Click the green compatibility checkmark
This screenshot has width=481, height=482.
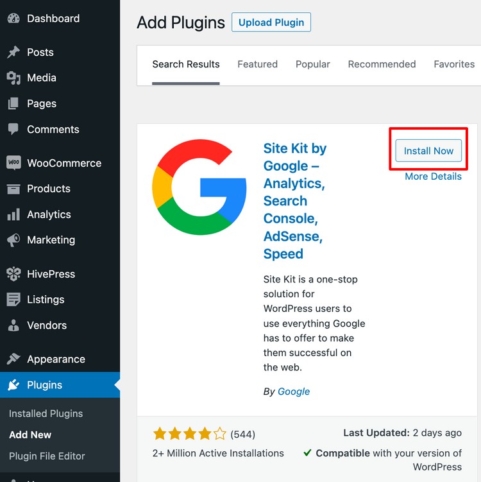point(307,452)
